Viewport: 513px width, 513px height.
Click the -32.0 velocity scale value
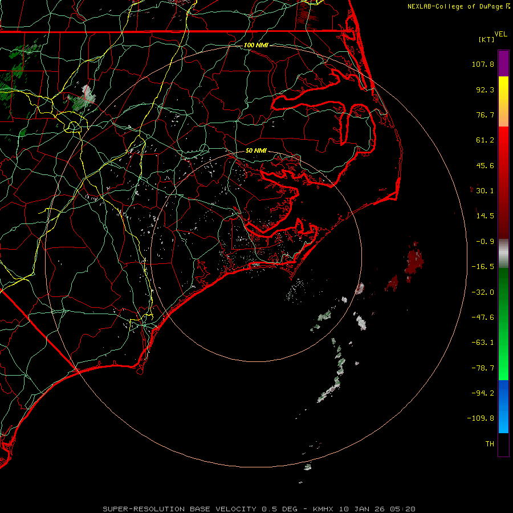point(483,292)
